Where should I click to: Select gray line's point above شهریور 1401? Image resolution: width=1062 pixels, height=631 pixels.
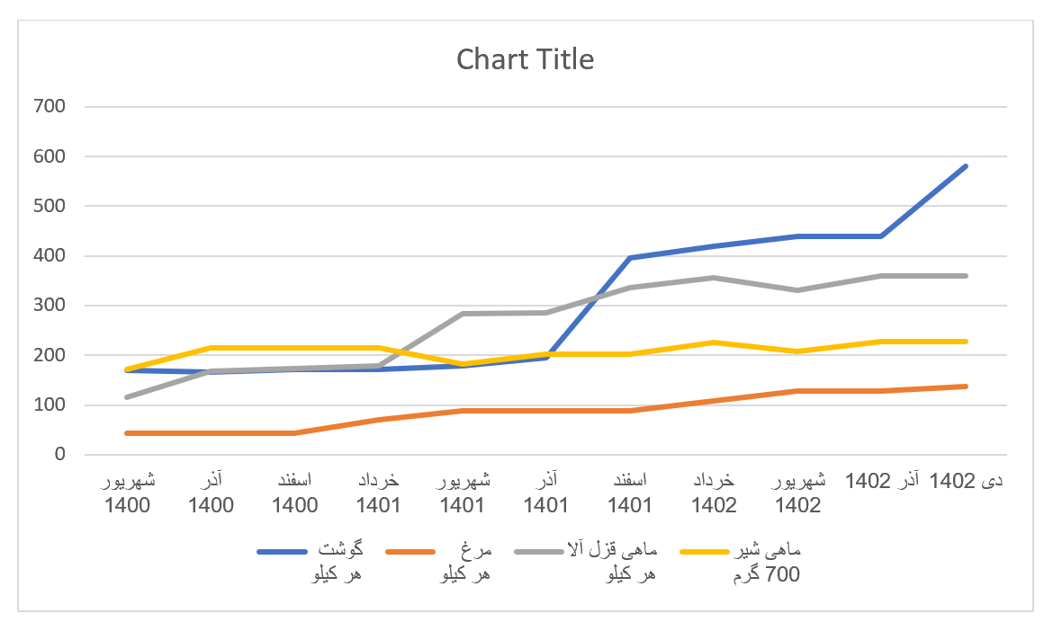coord(463,314)
